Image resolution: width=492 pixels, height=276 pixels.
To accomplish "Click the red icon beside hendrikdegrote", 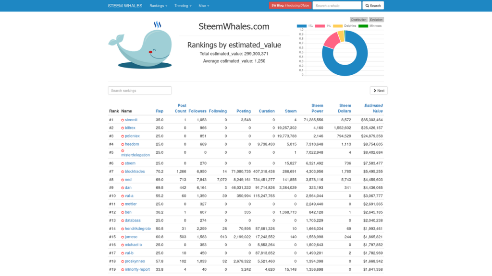I will (x=123, y=229).
